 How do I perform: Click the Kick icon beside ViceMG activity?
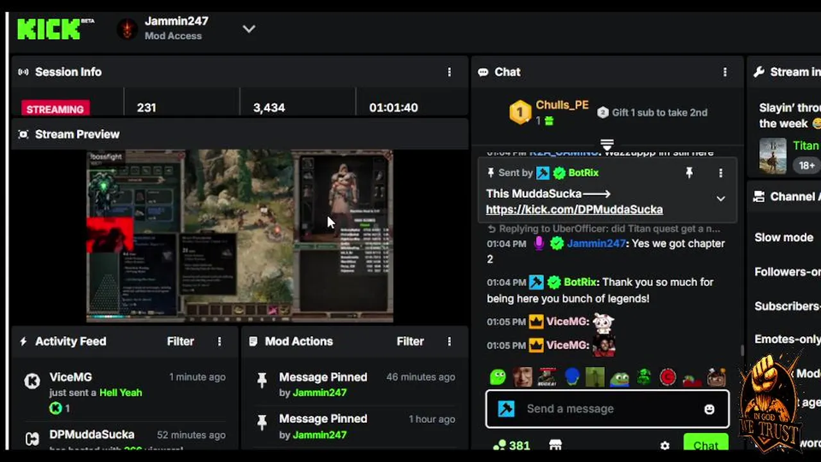point(32,381)
